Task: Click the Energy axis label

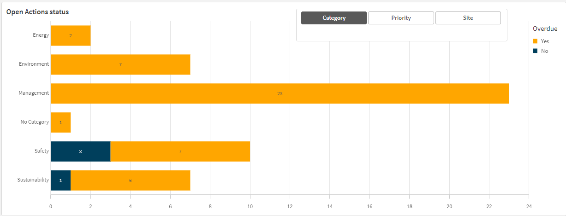Action: [41, 35]
